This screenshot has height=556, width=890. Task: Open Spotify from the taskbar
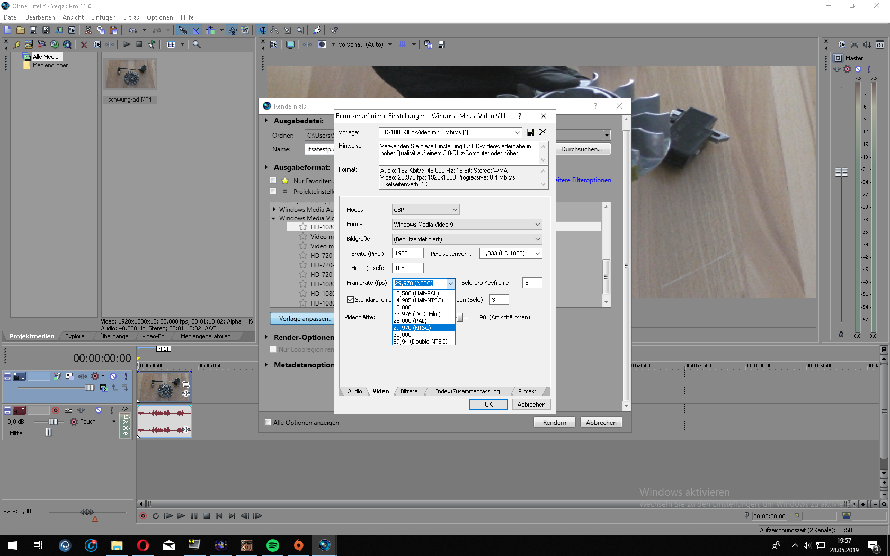[273, 545]
